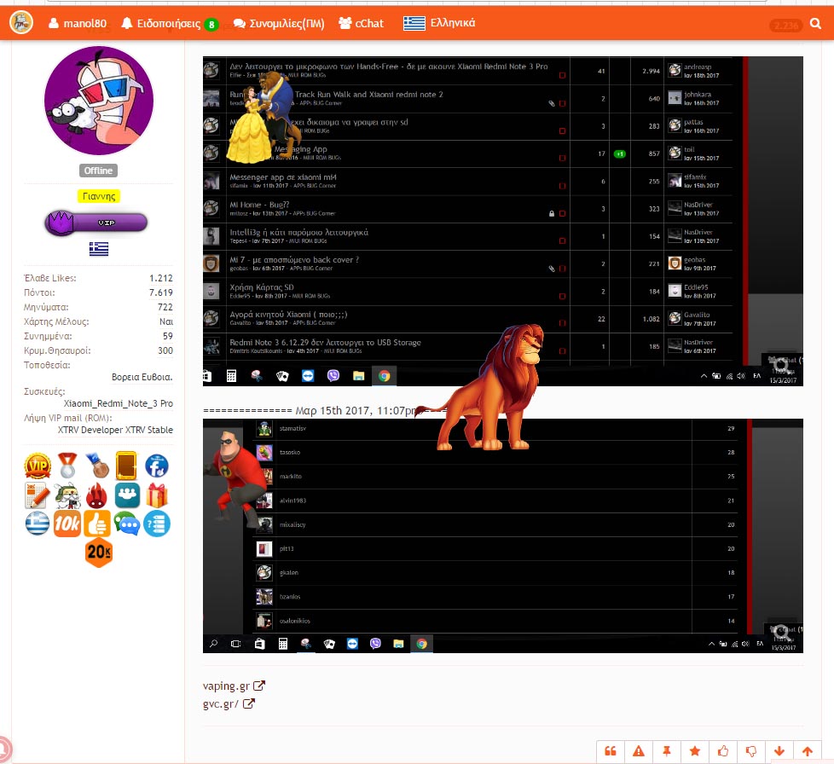Viewport: 834px width, 764px height.
Task: Open Γιαννης's profile avatar picture
Action: click(x=99, y=100)
